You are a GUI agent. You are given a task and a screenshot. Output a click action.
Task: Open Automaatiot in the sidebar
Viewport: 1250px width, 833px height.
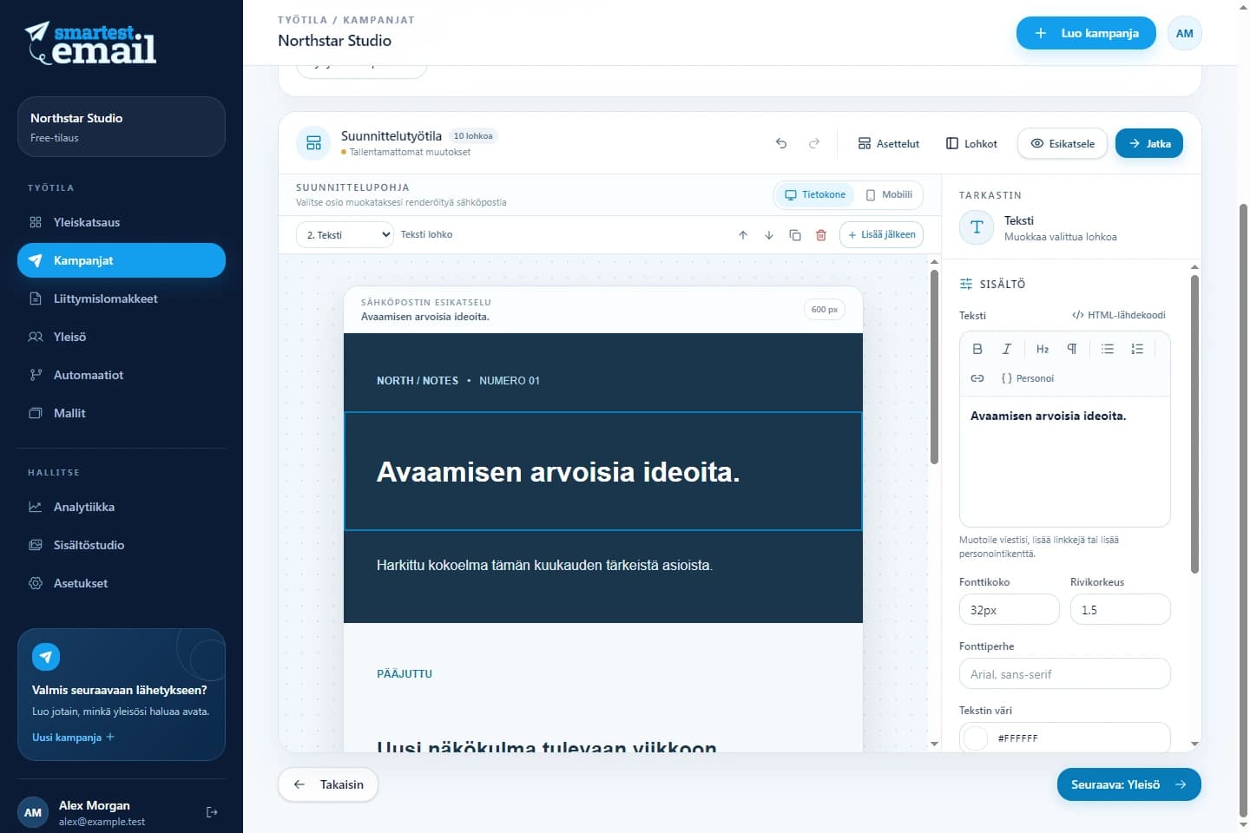pyautogui.click(x=122, y=375)
